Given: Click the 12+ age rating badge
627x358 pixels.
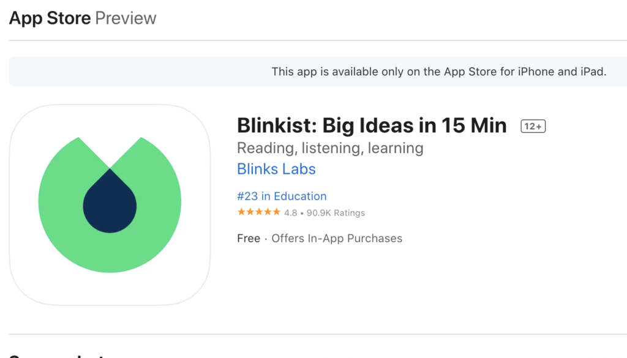Looking at the screenshot, I should click(532, 125).
